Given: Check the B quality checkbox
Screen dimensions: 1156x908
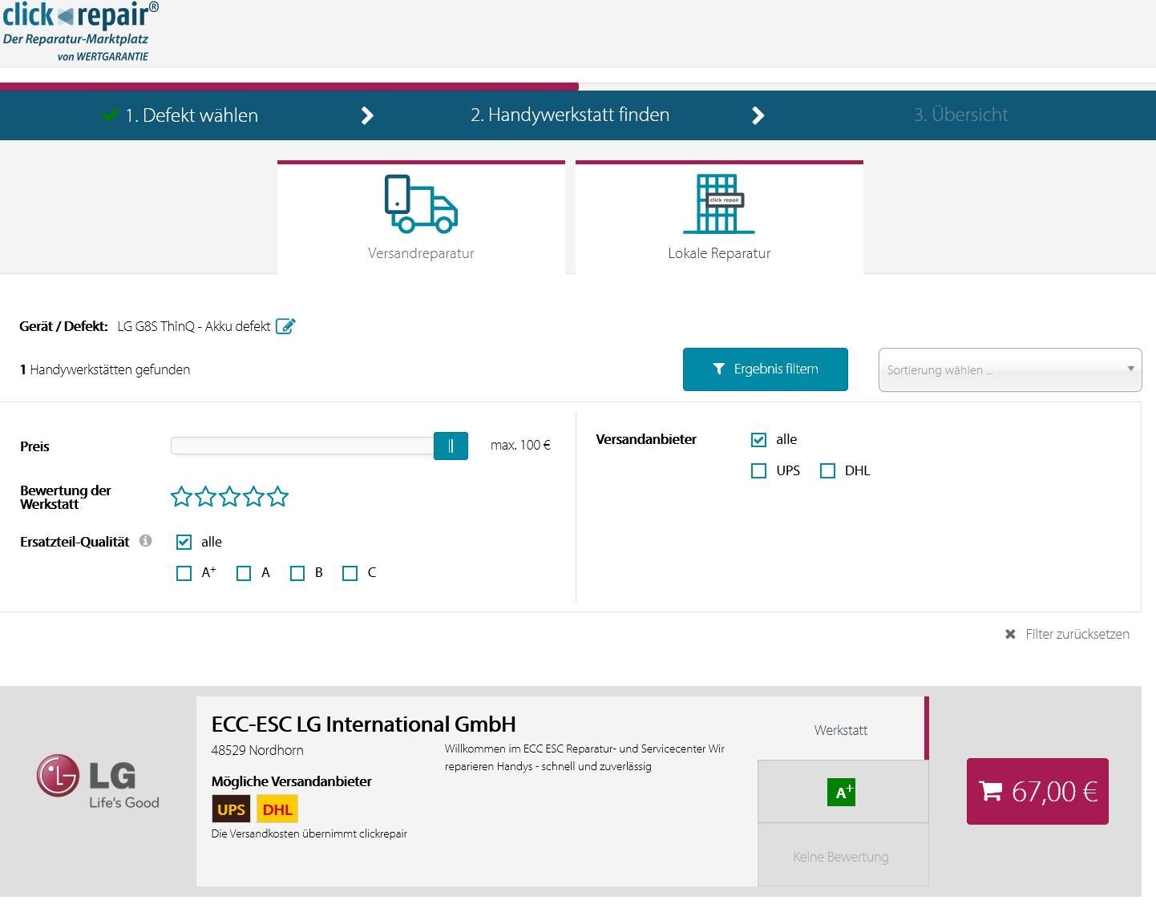Looking at the screenshot, I should point(297,573).
